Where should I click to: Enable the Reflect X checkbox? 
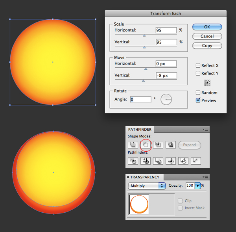coord(198,66)
